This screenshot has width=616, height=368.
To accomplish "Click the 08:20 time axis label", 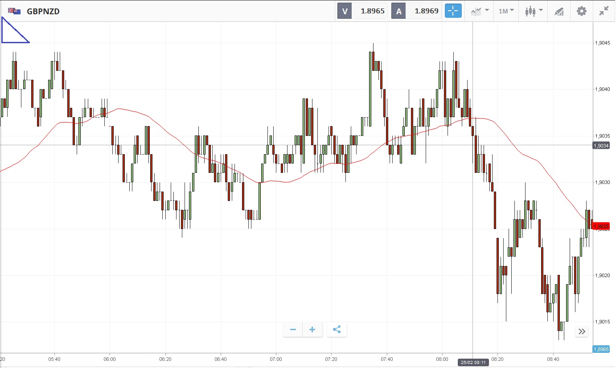I will tap(497, 359).
